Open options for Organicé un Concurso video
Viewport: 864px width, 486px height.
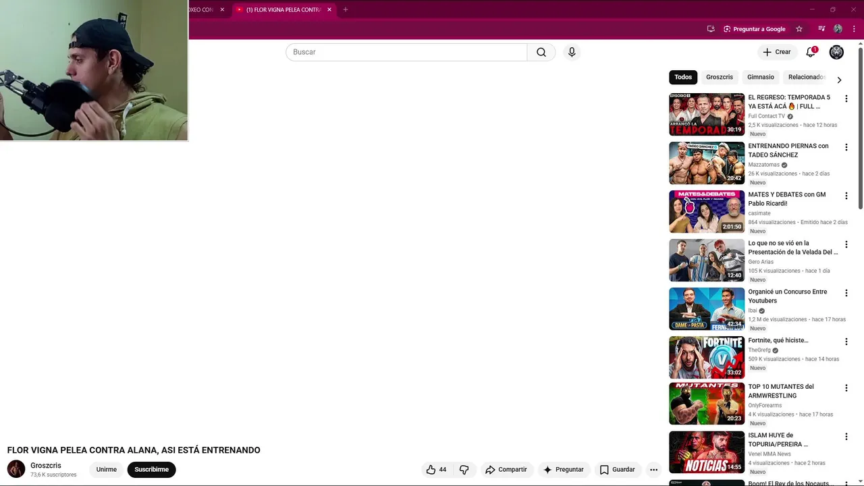[x=846, y=293]
